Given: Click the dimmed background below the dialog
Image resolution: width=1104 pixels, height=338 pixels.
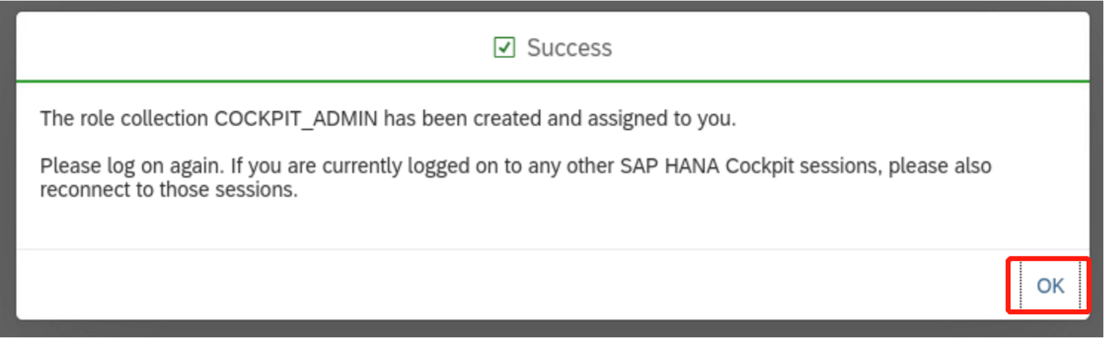Looking at the screenshot, I should click(x=553, y=330).
